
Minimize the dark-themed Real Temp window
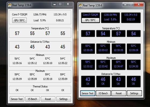(x=125, y=4)
